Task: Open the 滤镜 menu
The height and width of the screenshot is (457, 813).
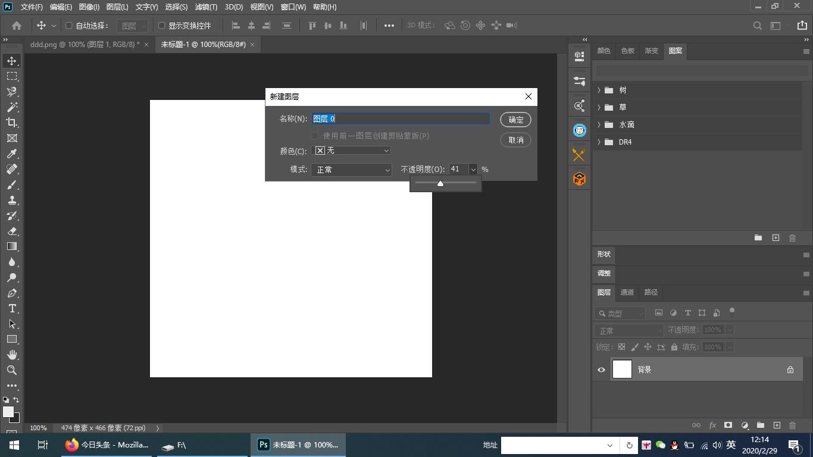Action: 206,7
